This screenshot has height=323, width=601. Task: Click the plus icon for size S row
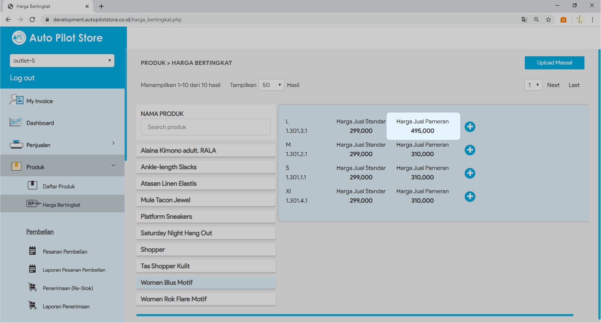(470, 173)
